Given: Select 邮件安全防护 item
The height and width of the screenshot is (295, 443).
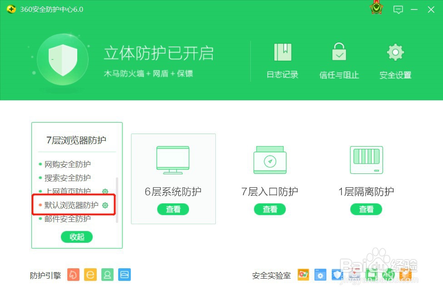Looking at the screenshot, I should (x=68, y=219).
